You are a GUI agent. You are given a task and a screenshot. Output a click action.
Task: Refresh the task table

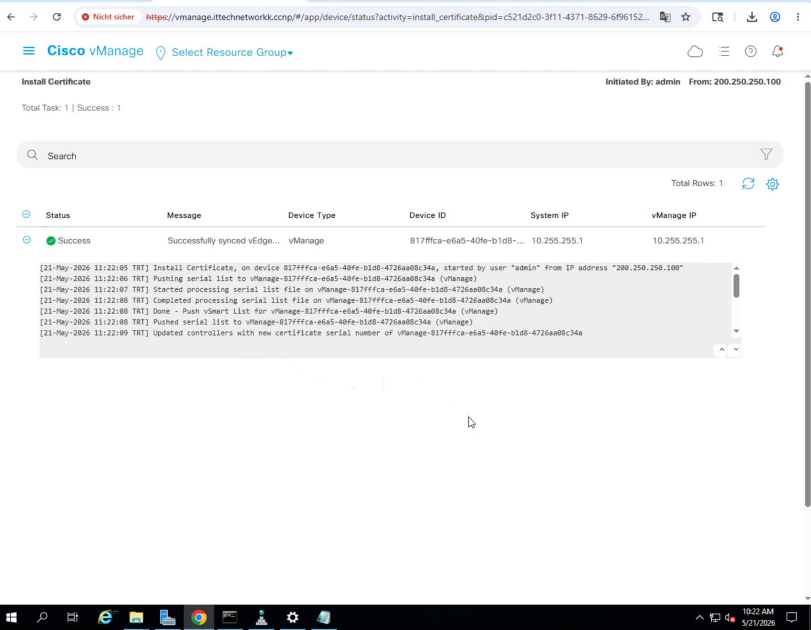pyautogui.click(x=748, y=183)
